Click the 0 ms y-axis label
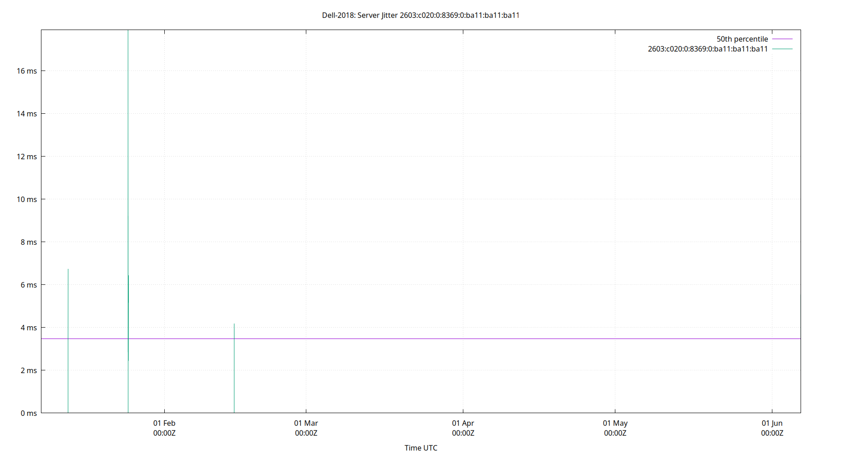Screen dimensions: 842x455 tap(28, 413)
